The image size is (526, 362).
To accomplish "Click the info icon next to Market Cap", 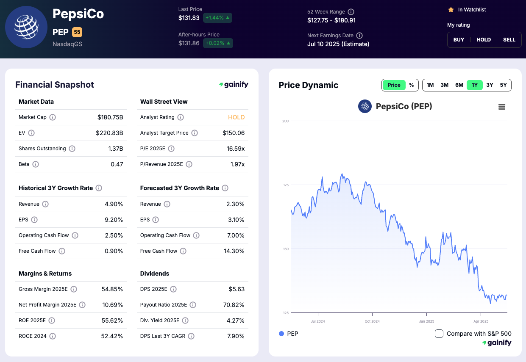I will [x=53, y=117].
